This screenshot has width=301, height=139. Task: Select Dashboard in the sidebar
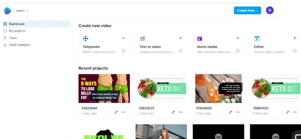coord(36,24)
